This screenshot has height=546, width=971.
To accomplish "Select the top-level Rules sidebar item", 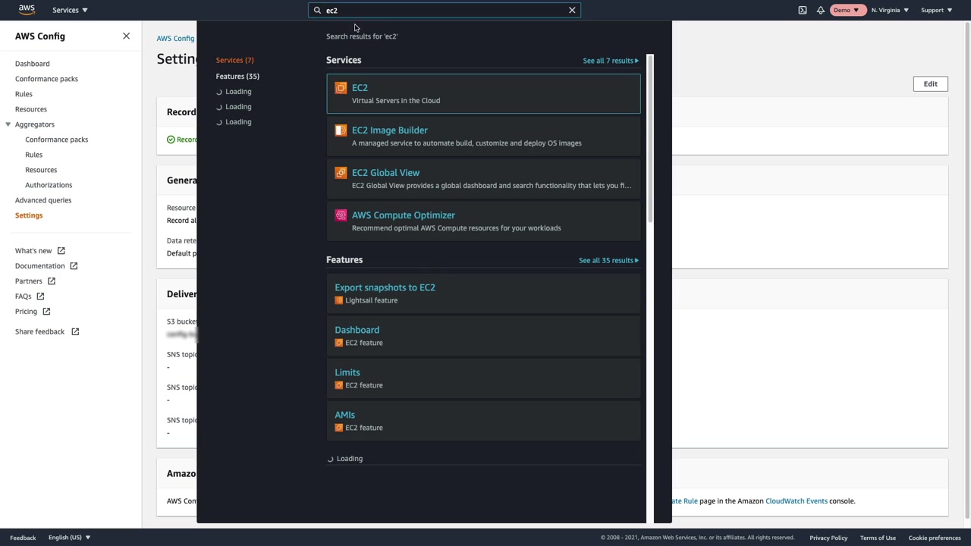I will click(x=24, y=94).
